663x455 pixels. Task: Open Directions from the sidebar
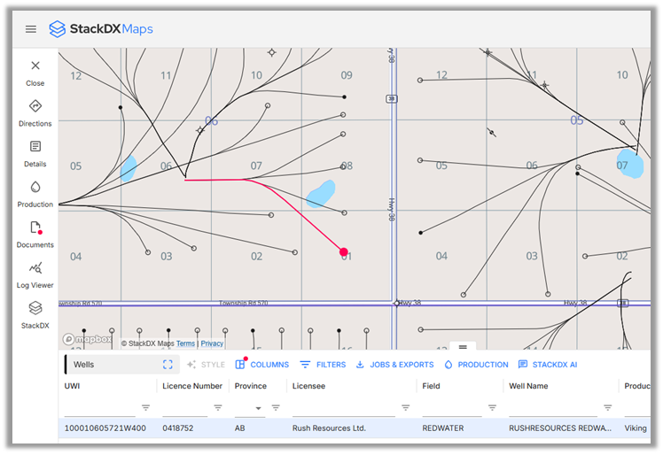[x=35, y=112]
